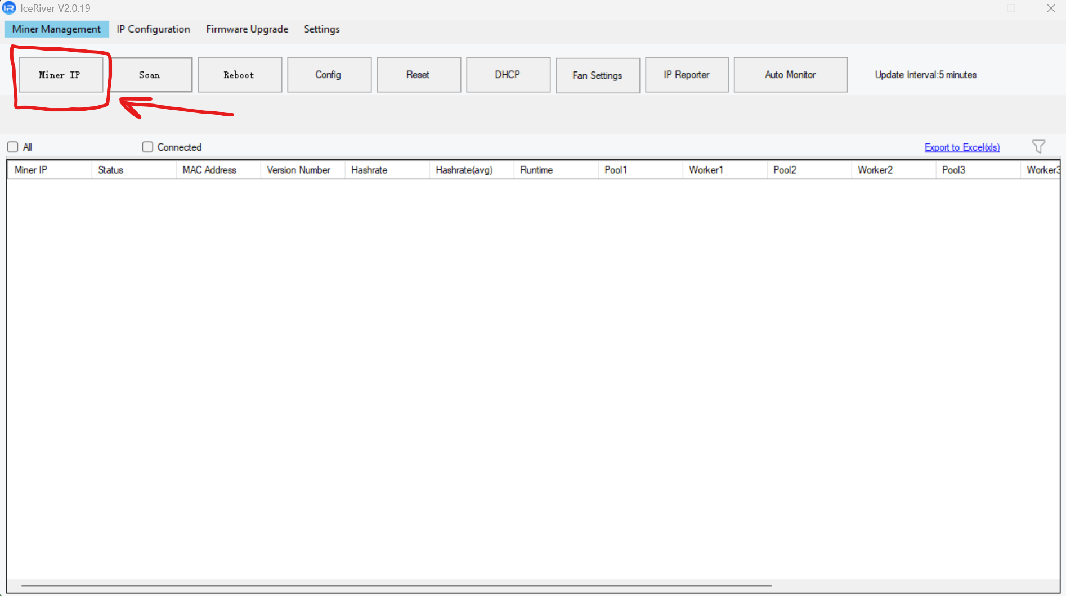
Task: Open the Config button
Action: point(329,75)
